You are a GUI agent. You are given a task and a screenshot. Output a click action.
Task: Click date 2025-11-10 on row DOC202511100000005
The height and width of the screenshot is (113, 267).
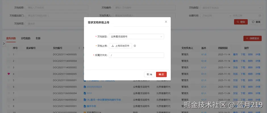coord(224,74)
